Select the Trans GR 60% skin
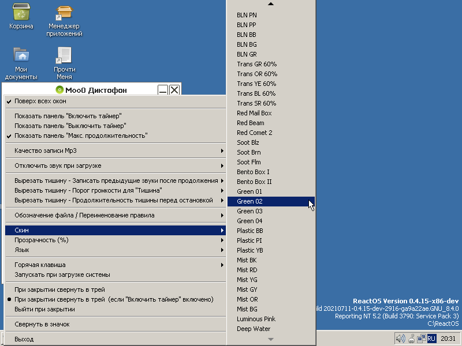 271,64
